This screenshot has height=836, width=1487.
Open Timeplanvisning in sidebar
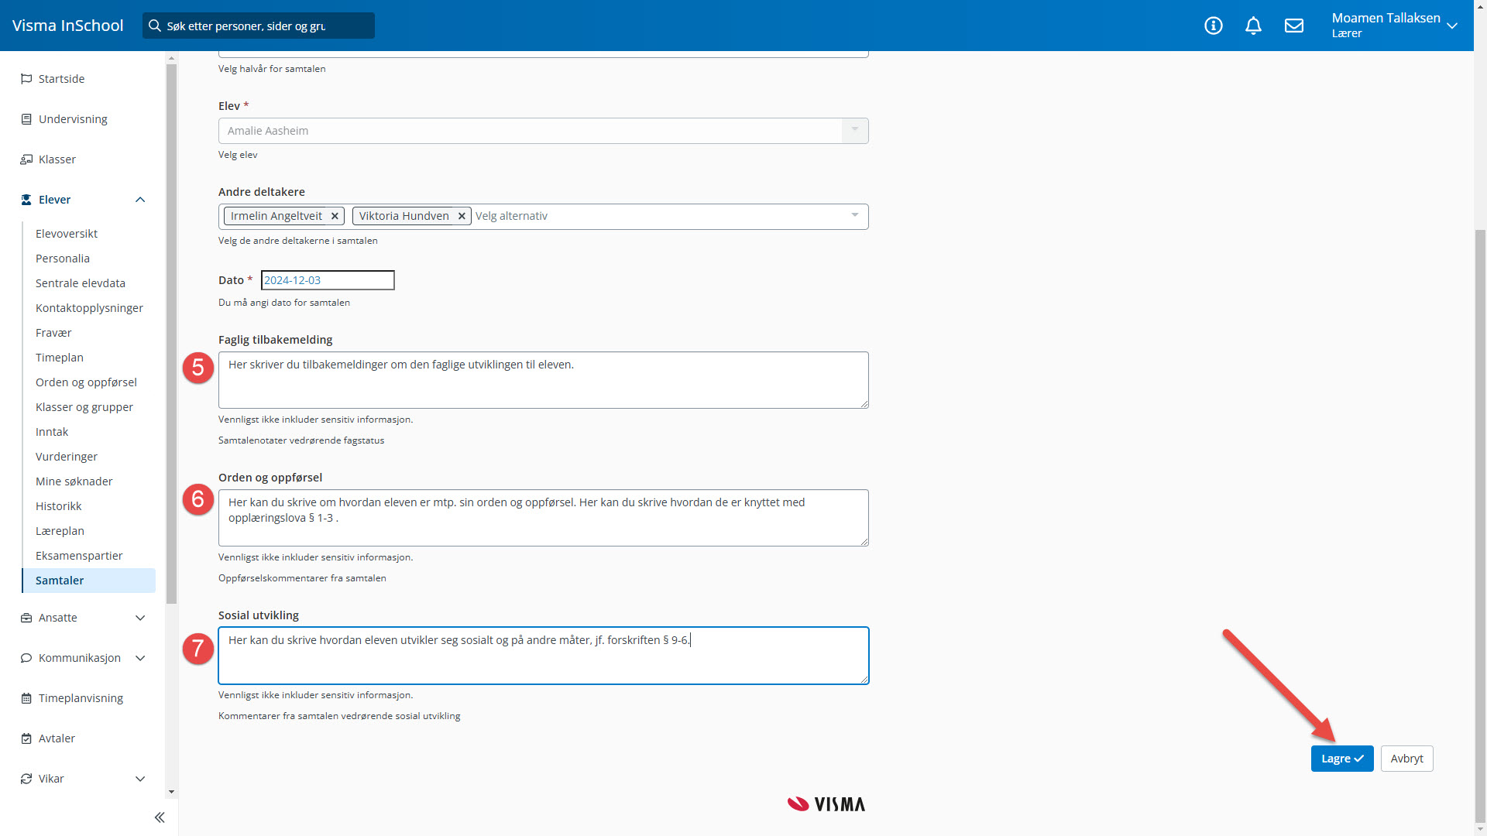point(81,698)
